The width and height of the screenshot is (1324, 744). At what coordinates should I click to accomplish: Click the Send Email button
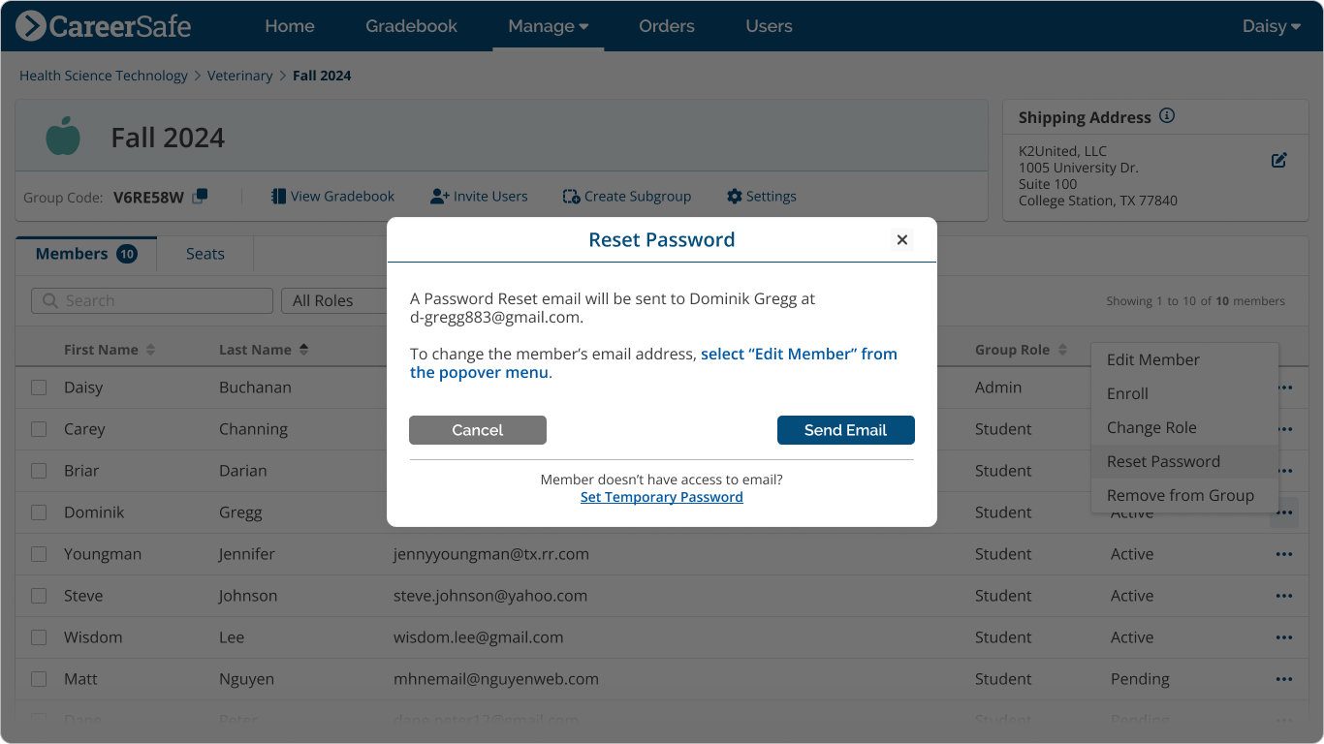pos(845,429)
